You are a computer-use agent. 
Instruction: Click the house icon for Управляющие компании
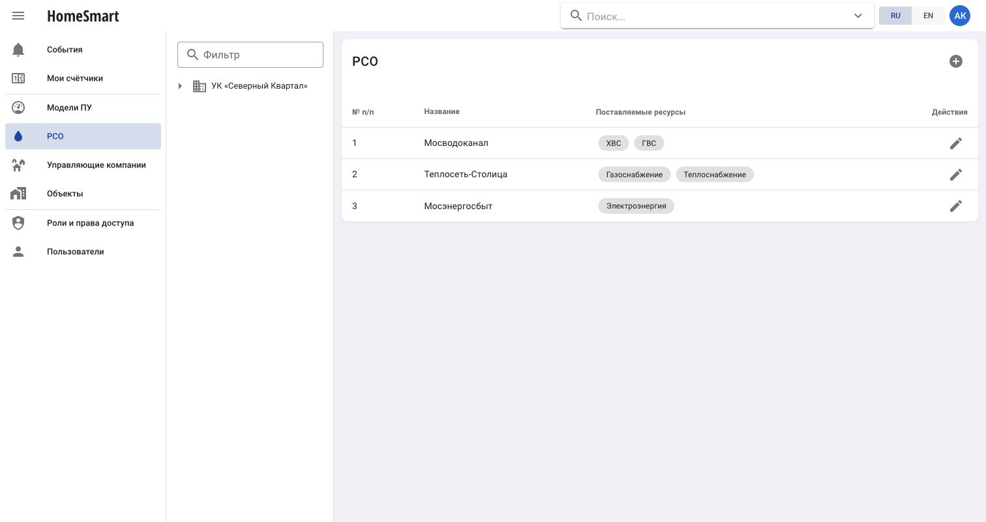18,165
